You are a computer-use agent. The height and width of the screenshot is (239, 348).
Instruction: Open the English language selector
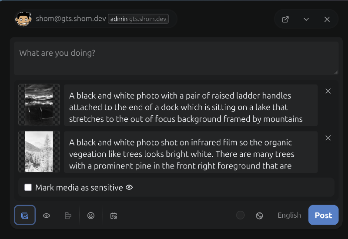289,215
